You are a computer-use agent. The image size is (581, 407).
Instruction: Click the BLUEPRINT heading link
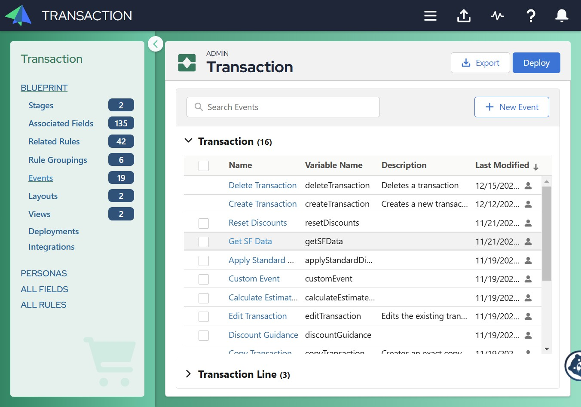pyautogui.click(x=44, y=88)
